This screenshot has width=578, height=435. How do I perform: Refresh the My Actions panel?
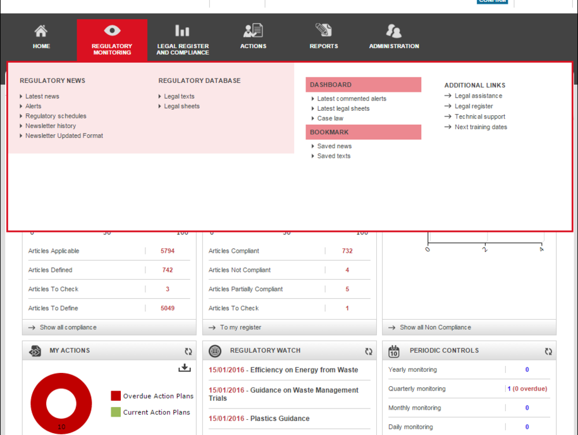click(x=188, y=351)
